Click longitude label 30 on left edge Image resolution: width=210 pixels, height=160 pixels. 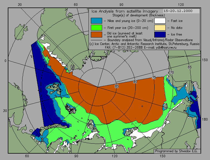click(5, 111)
